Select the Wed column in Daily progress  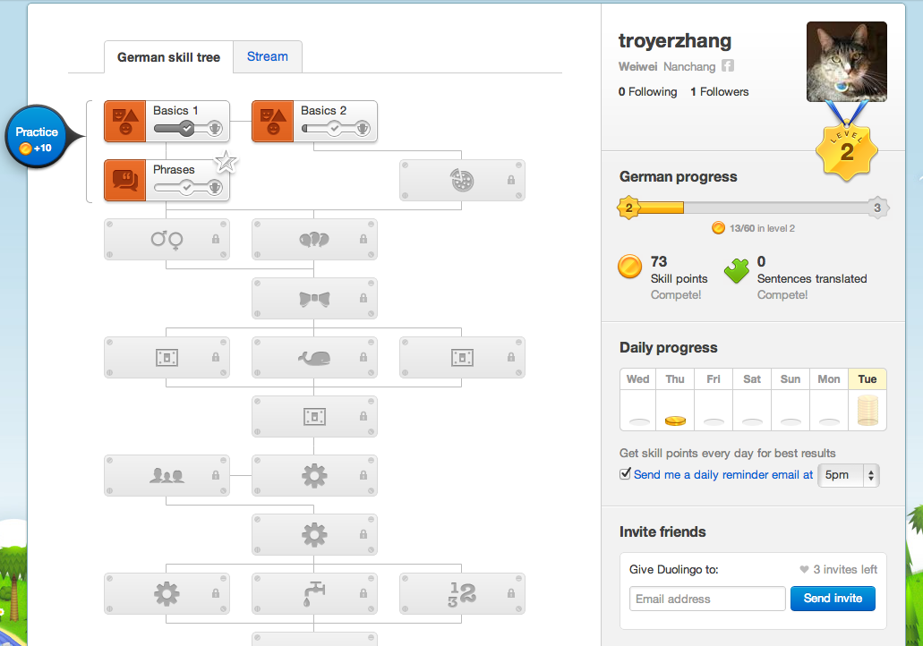637,399
